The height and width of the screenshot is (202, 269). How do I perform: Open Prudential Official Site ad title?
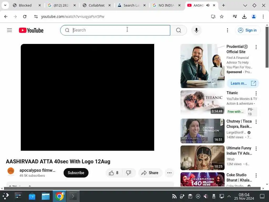pos(237,49)
